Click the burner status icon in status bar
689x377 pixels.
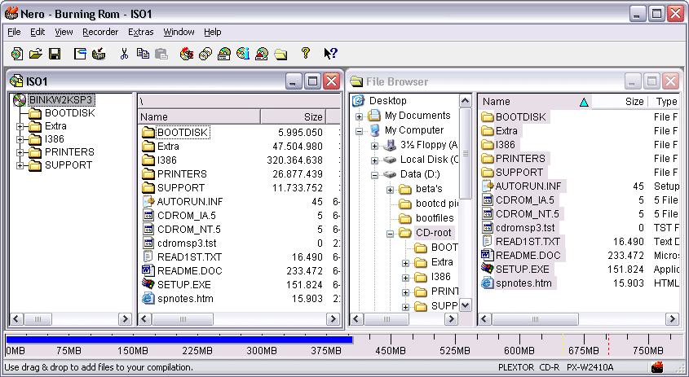click(x=657, y=367)
